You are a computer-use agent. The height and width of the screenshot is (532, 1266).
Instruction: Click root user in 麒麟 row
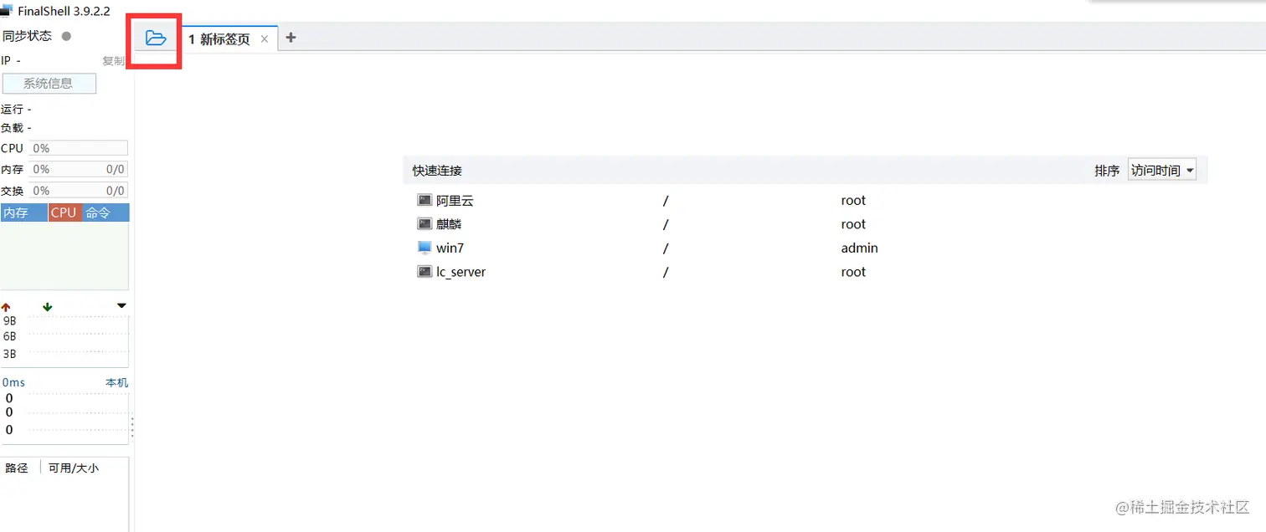point(853,224)
